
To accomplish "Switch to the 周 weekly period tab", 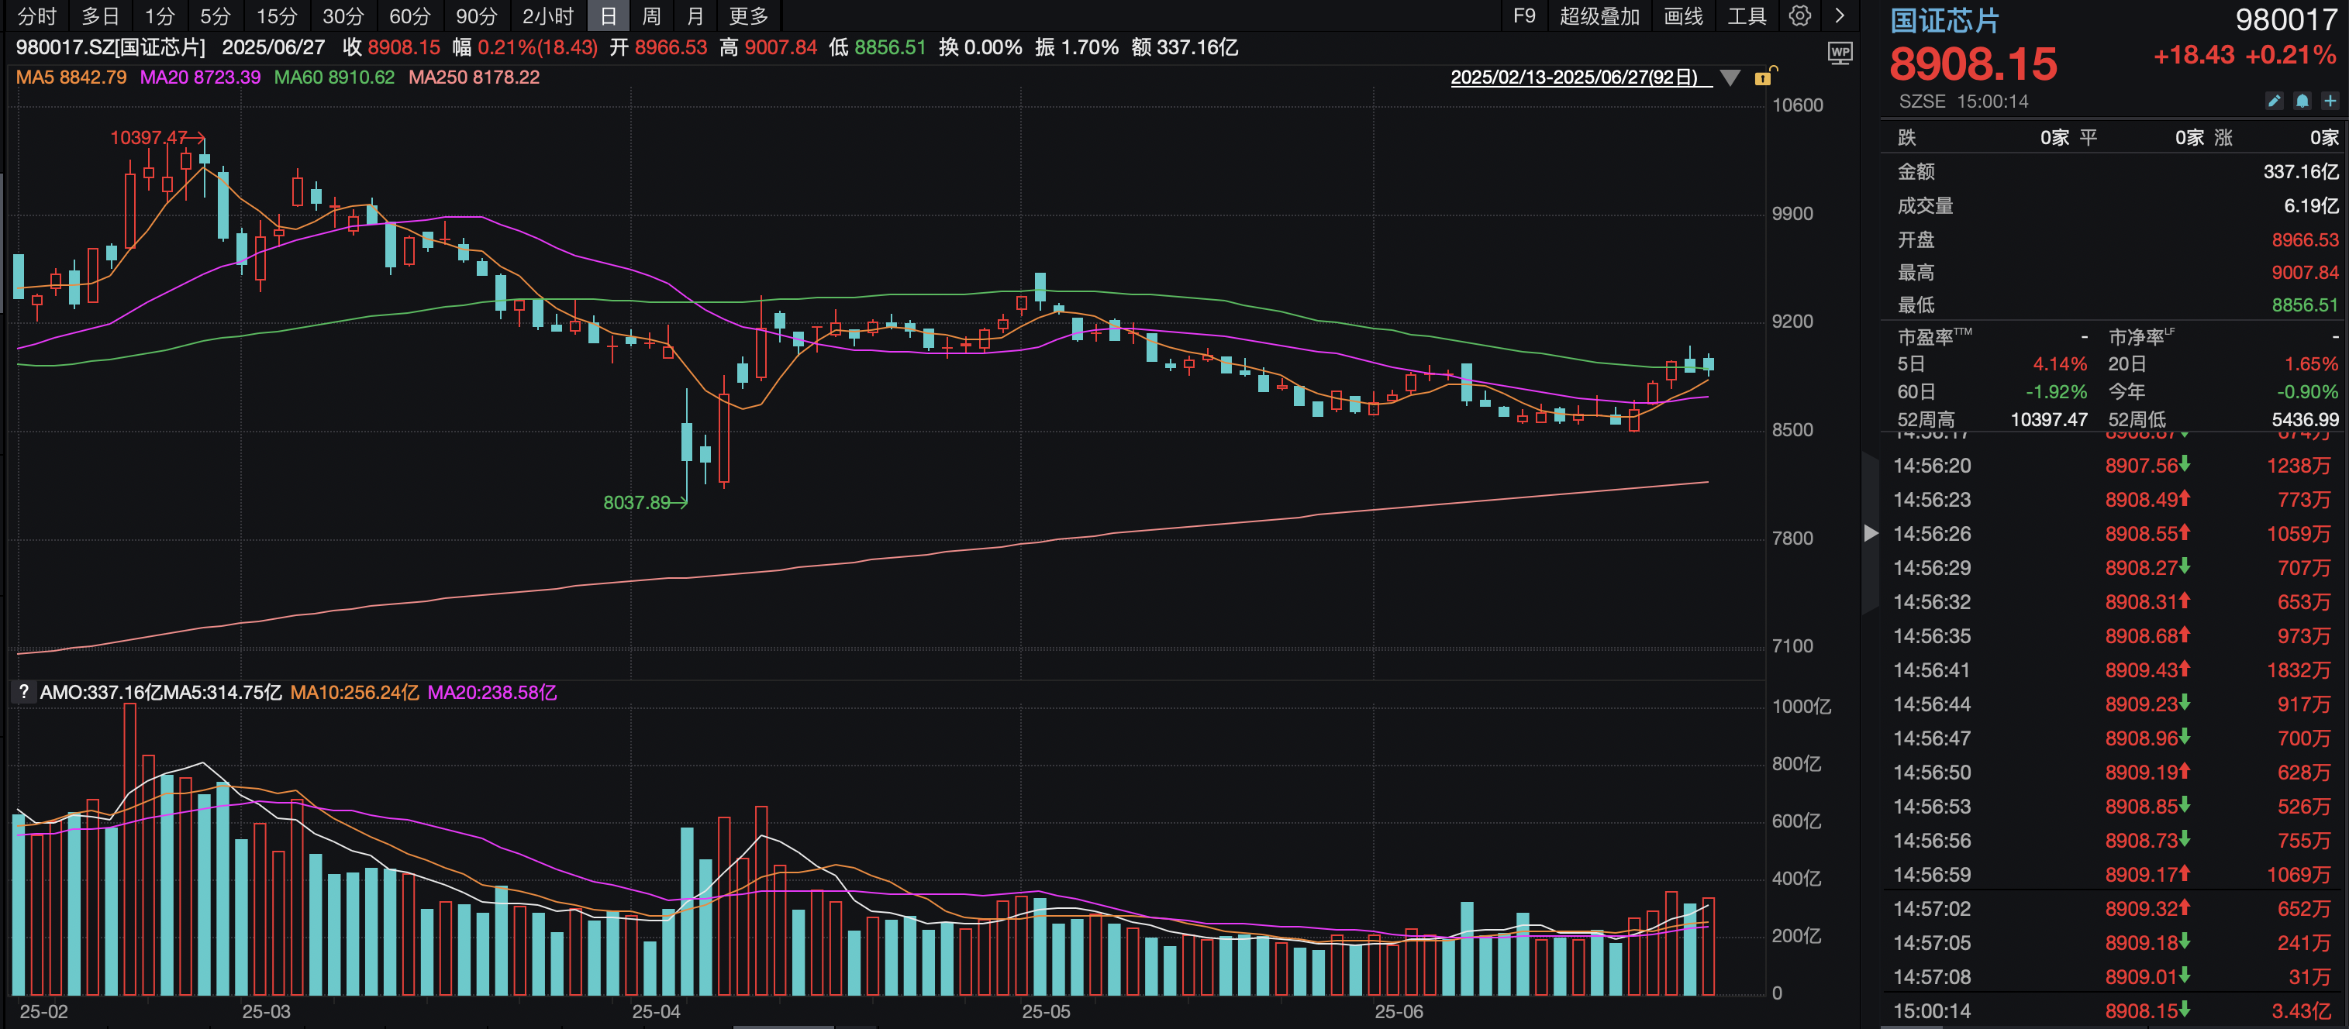I will point(651,15).
